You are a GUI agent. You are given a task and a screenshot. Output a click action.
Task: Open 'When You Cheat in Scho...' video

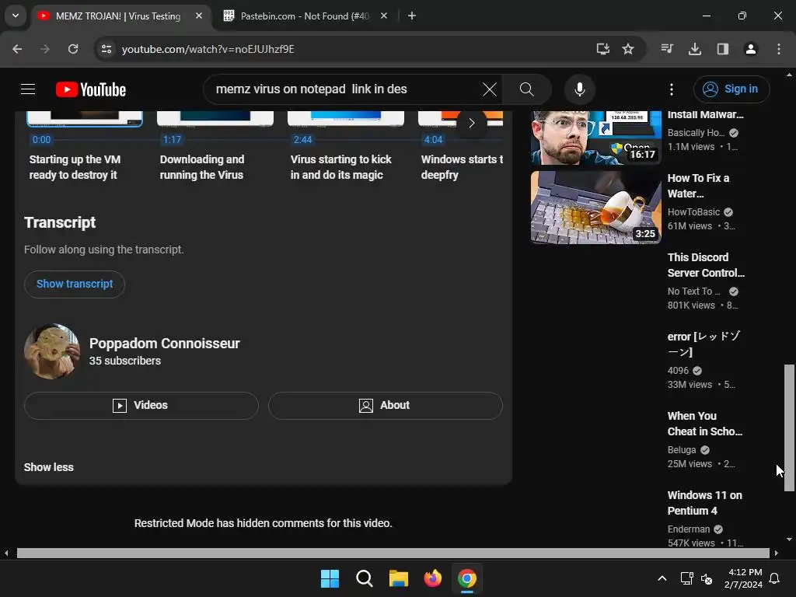click(704, 424)
